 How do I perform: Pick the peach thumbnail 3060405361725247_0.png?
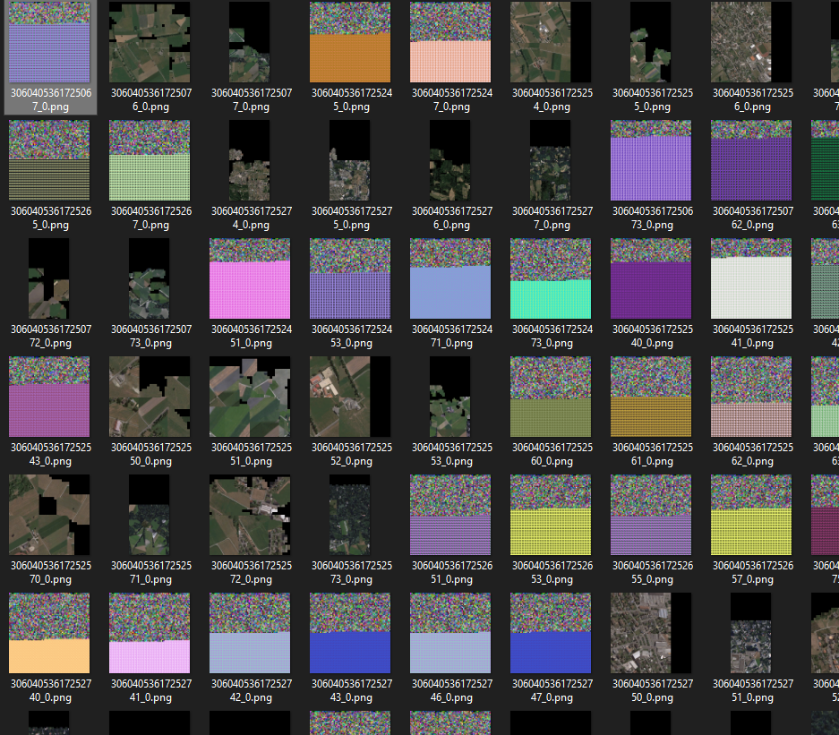click(x=450, y=42)
